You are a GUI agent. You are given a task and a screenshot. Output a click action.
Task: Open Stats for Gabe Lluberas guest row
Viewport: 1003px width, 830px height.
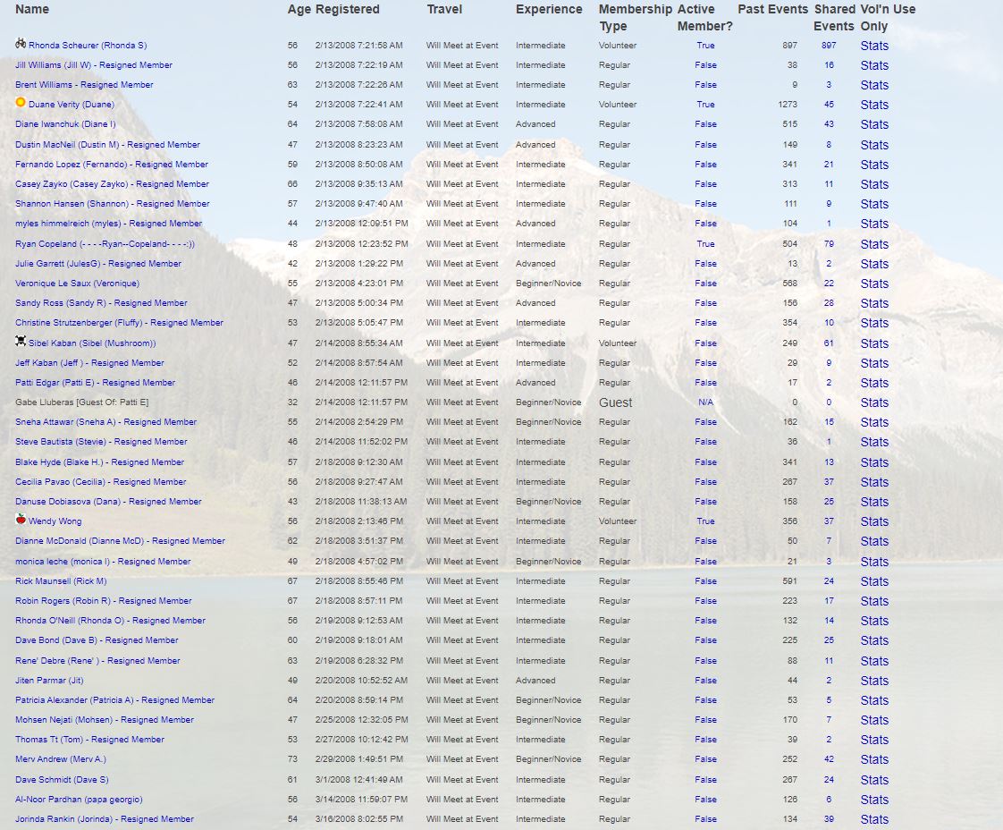click(x=874, y=402)
